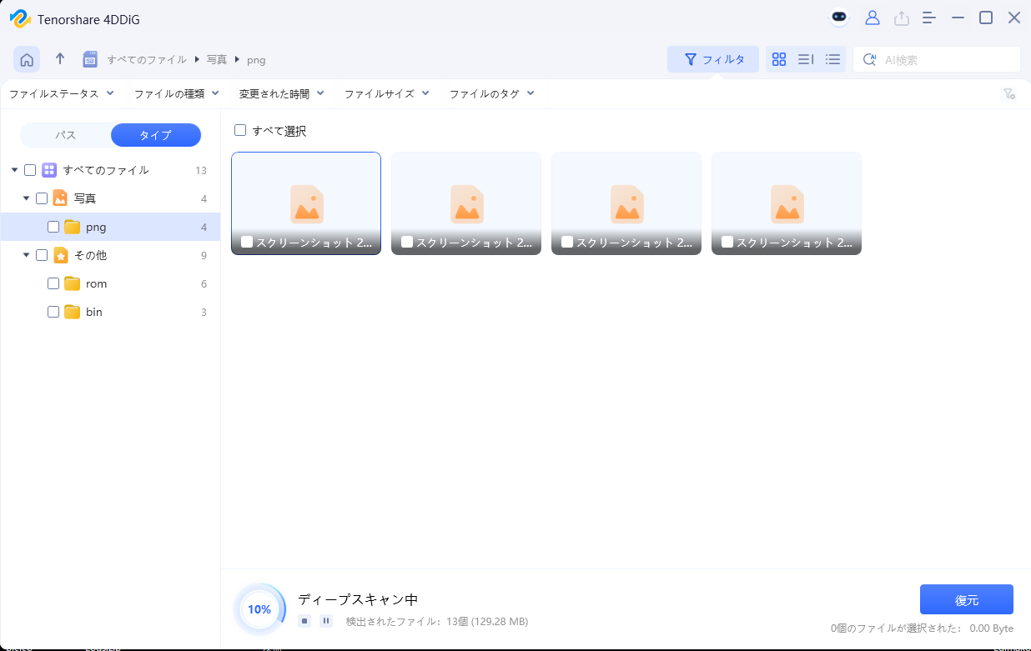Select the bin tree row label
1031x651 pixels.
coord(94,312)
